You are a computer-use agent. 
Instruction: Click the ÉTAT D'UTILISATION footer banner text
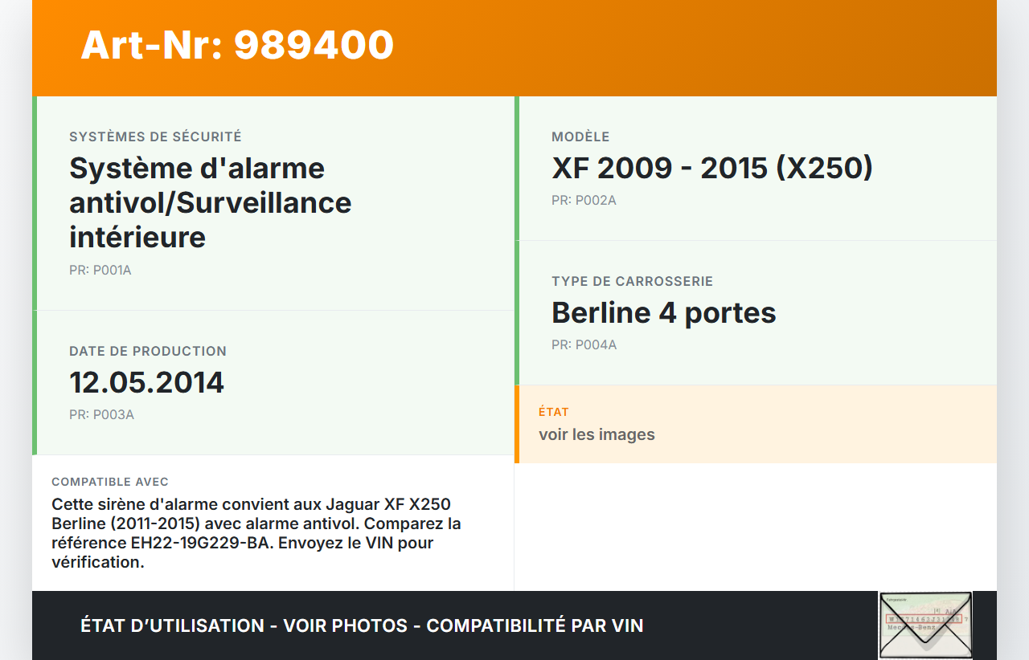pyautogui.click(x=362, y=625)
